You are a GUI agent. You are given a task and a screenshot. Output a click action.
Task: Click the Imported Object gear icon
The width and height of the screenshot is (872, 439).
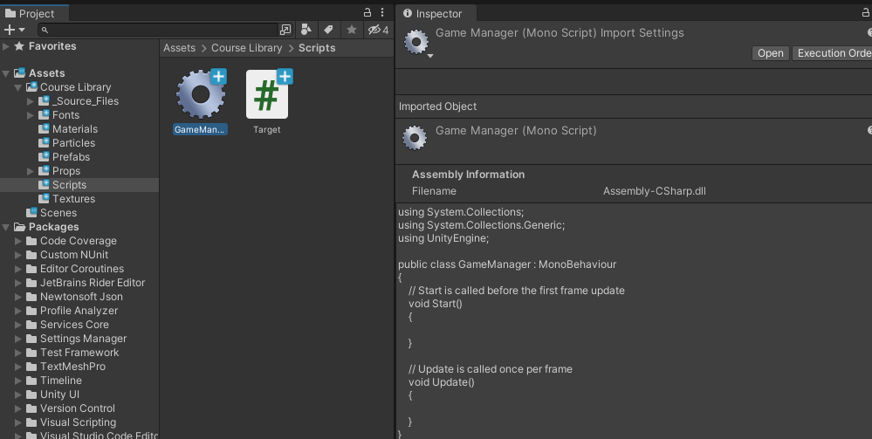tap(415, 138)
